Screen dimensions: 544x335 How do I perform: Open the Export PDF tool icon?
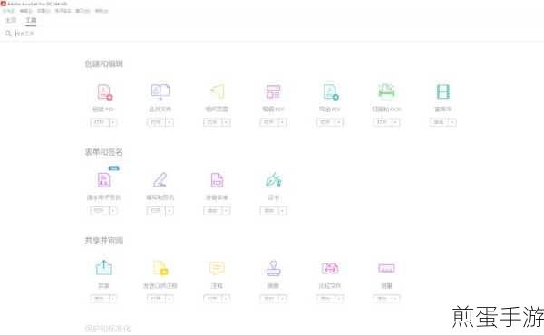point(330,92)
